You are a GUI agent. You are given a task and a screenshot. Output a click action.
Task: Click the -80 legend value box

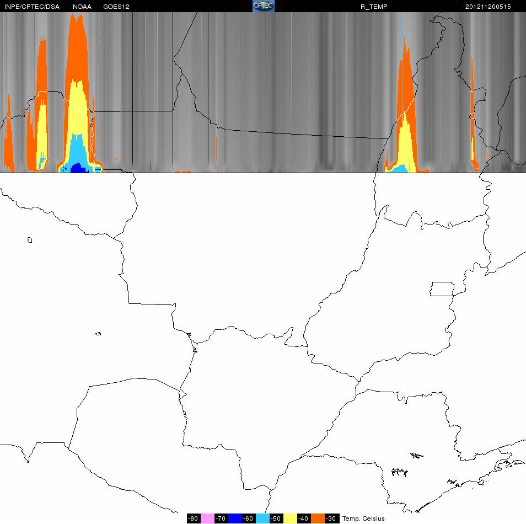click(194, 518)
